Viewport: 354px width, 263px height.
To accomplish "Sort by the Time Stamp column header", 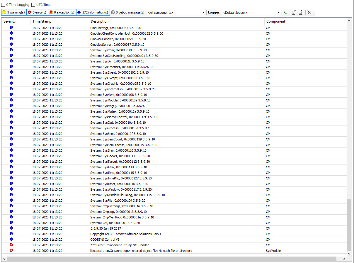I will tap(60, 21).
